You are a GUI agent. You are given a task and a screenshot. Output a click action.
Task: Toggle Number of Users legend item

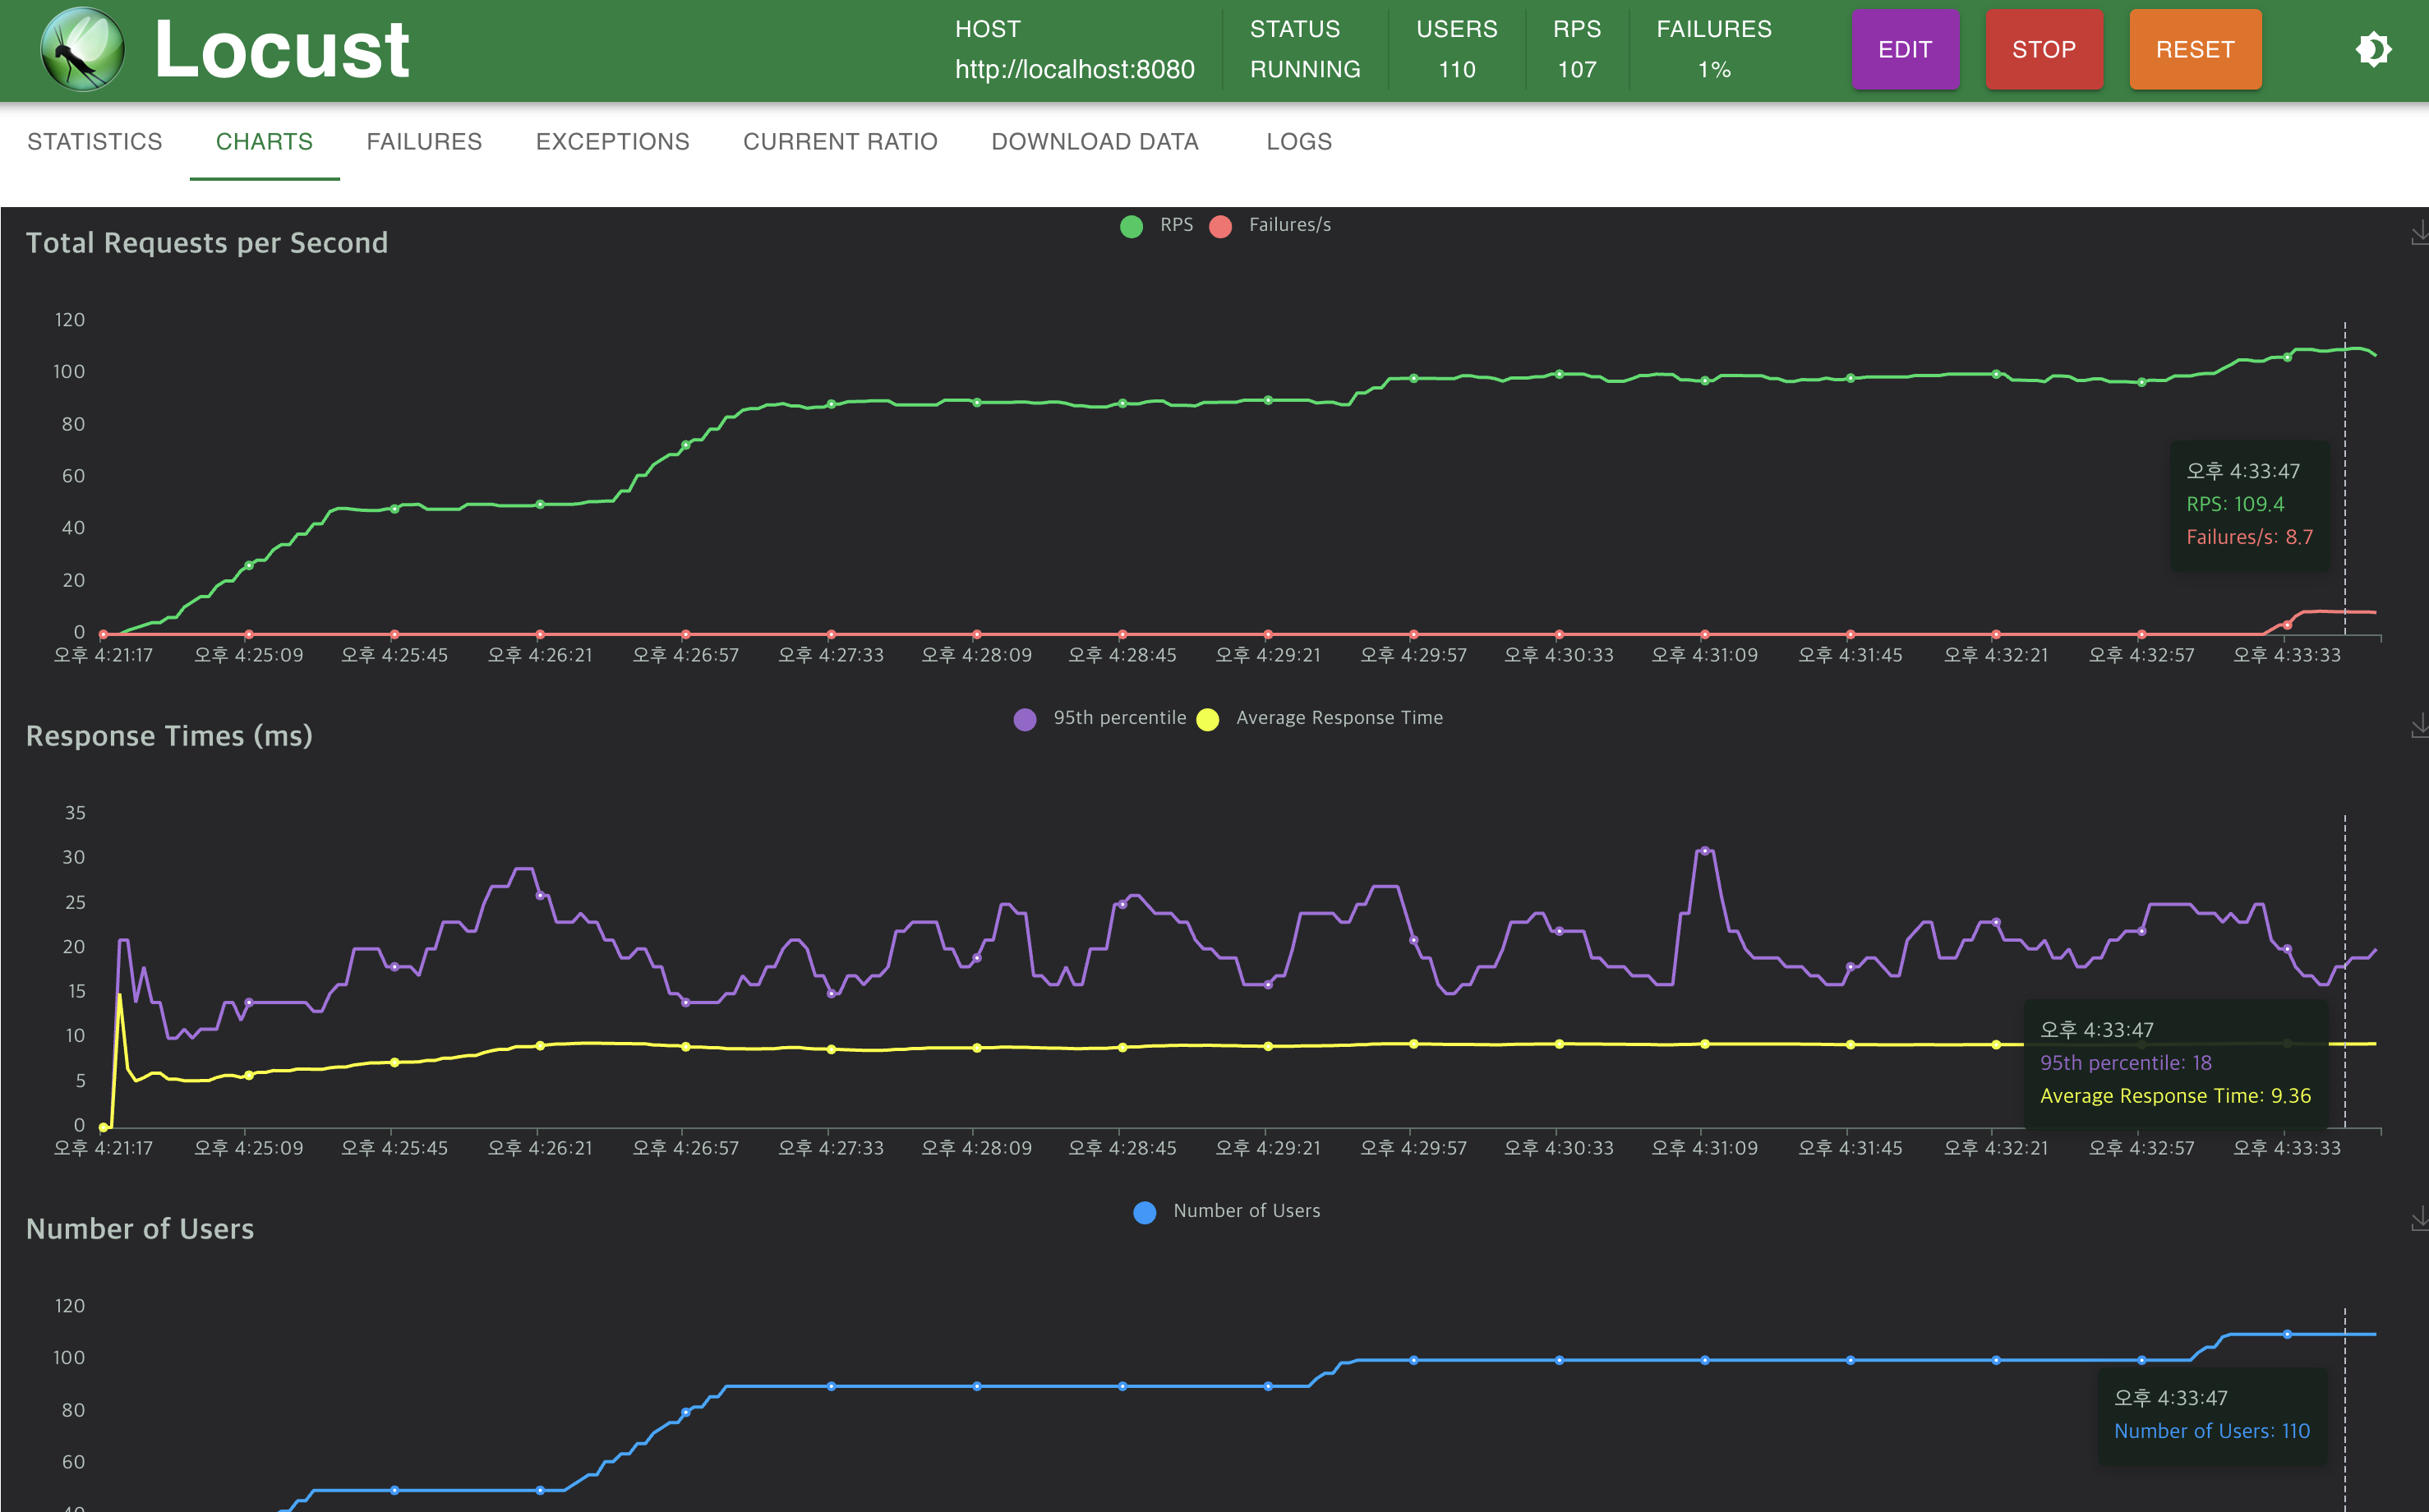1226,1211
